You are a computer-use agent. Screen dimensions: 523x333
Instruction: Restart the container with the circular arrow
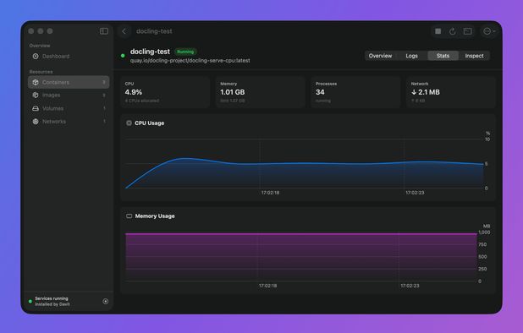click(x=453, y=31)
